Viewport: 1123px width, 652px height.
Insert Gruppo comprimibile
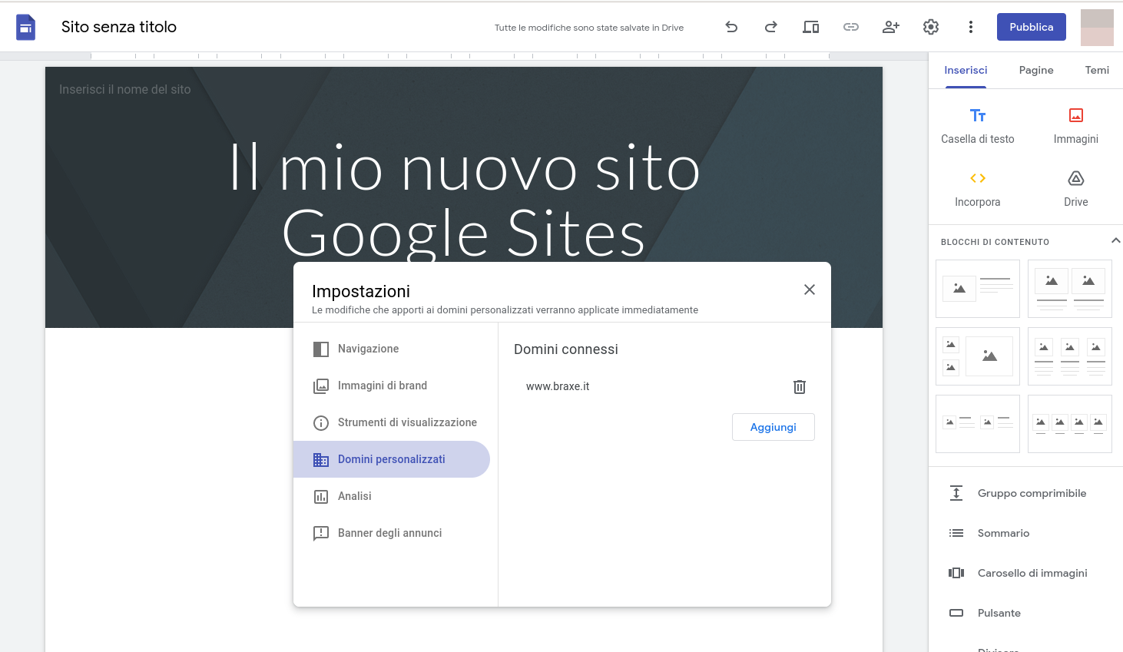point(1025,493)
